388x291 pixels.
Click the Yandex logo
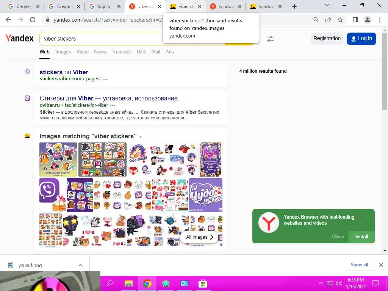pos(20,38)
